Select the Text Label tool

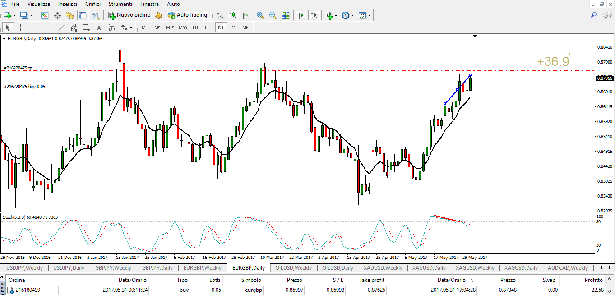[112, 28]
